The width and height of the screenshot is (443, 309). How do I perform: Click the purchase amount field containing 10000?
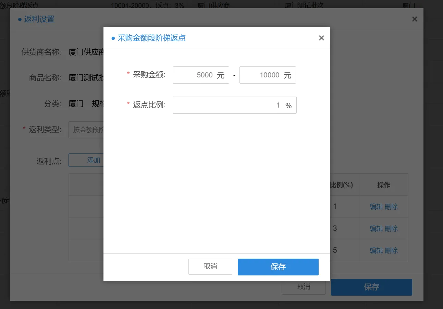268,75
